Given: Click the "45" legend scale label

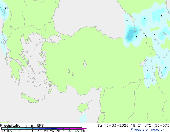Looking at the screenshot, I should pos(77,131).
